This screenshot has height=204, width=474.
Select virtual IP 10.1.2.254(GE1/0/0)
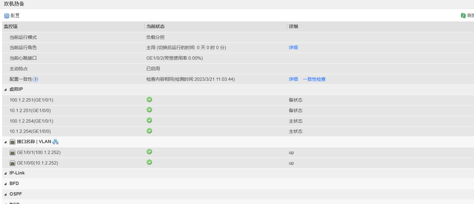pos(30,131)
